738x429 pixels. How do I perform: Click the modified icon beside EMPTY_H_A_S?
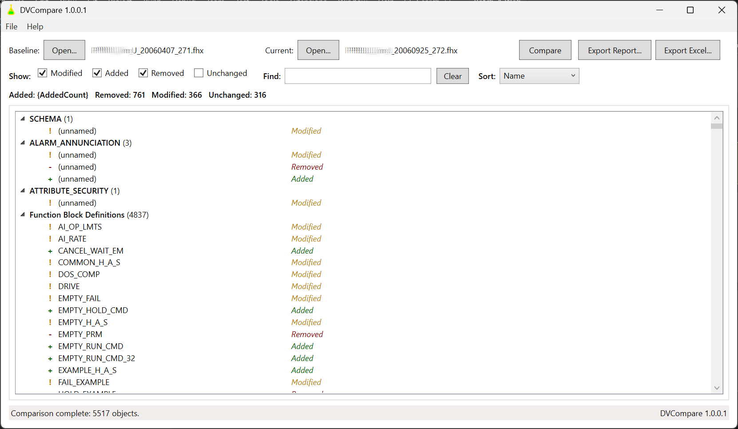pyautogui.click(x=50, y=323)
